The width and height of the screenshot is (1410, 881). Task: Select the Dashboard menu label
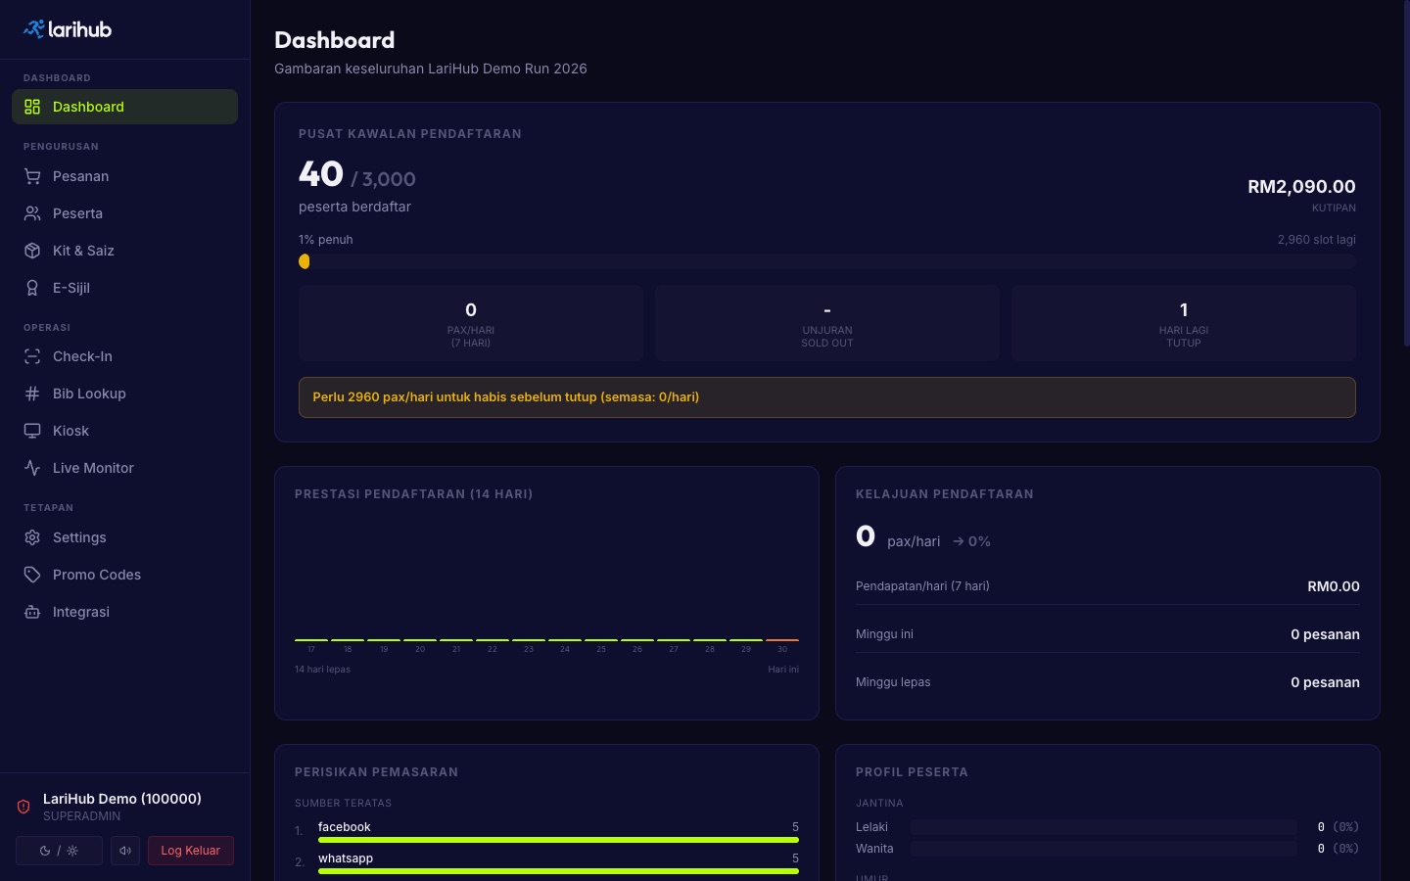coord(88,107)
